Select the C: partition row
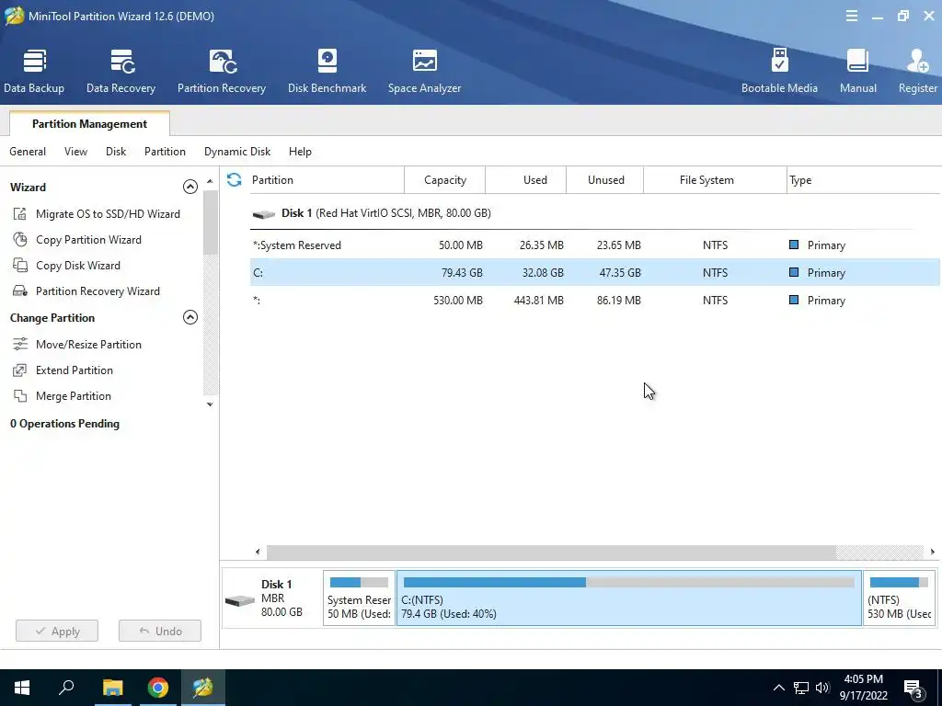This screenshot has height=706, width=942. pyautogui.click(x=595, y=272)
